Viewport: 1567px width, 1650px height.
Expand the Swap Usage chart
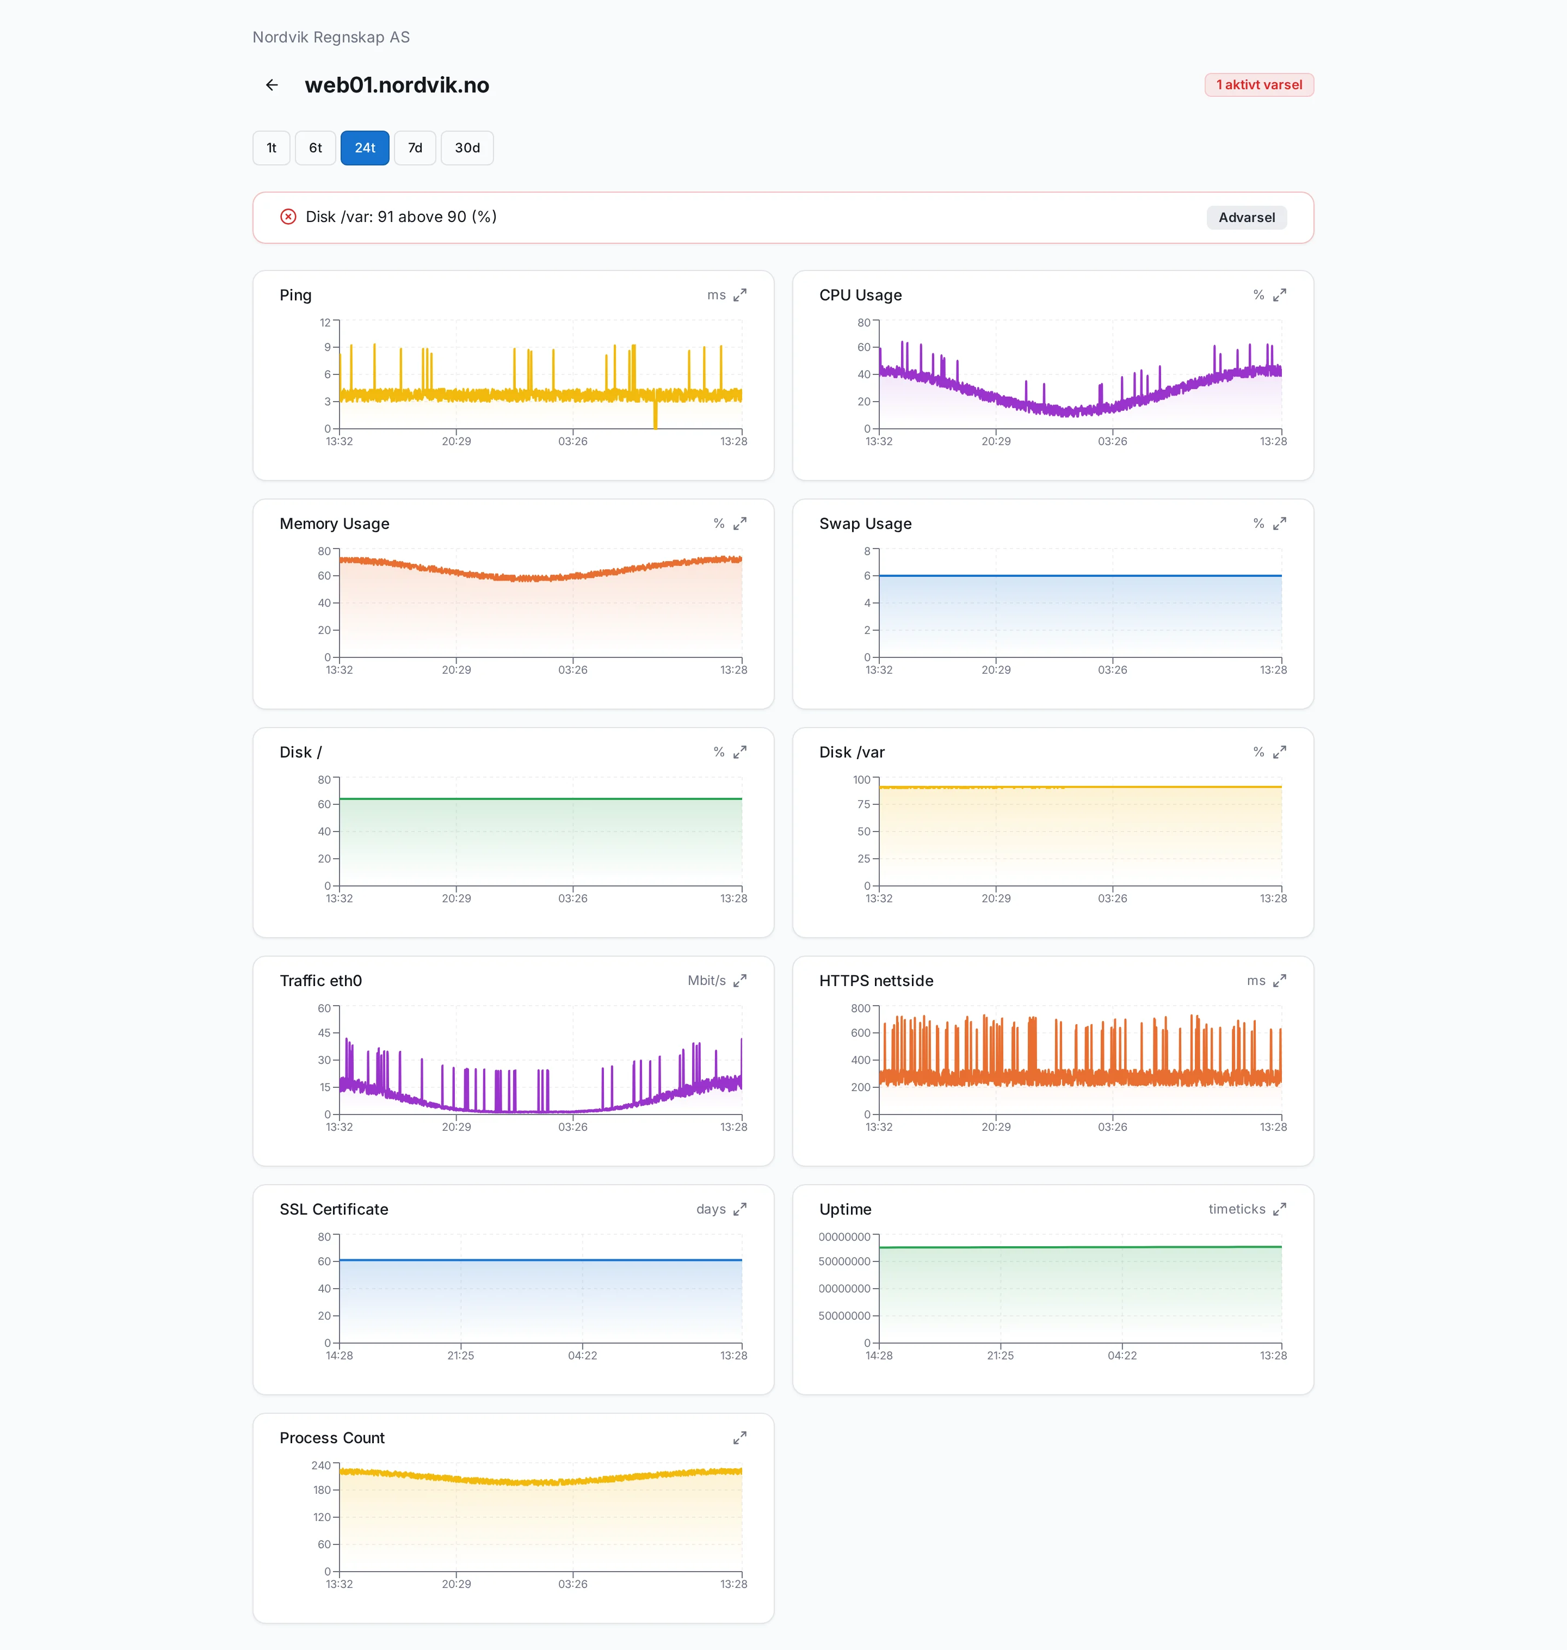pos(1279,524)
